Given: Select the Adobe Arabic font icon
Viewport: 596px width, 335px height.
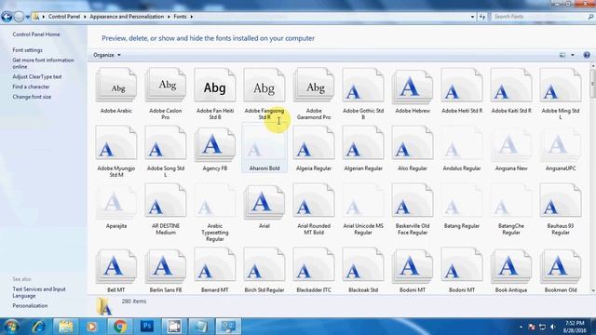Looking at the screenshot, I should coord(116,85).
